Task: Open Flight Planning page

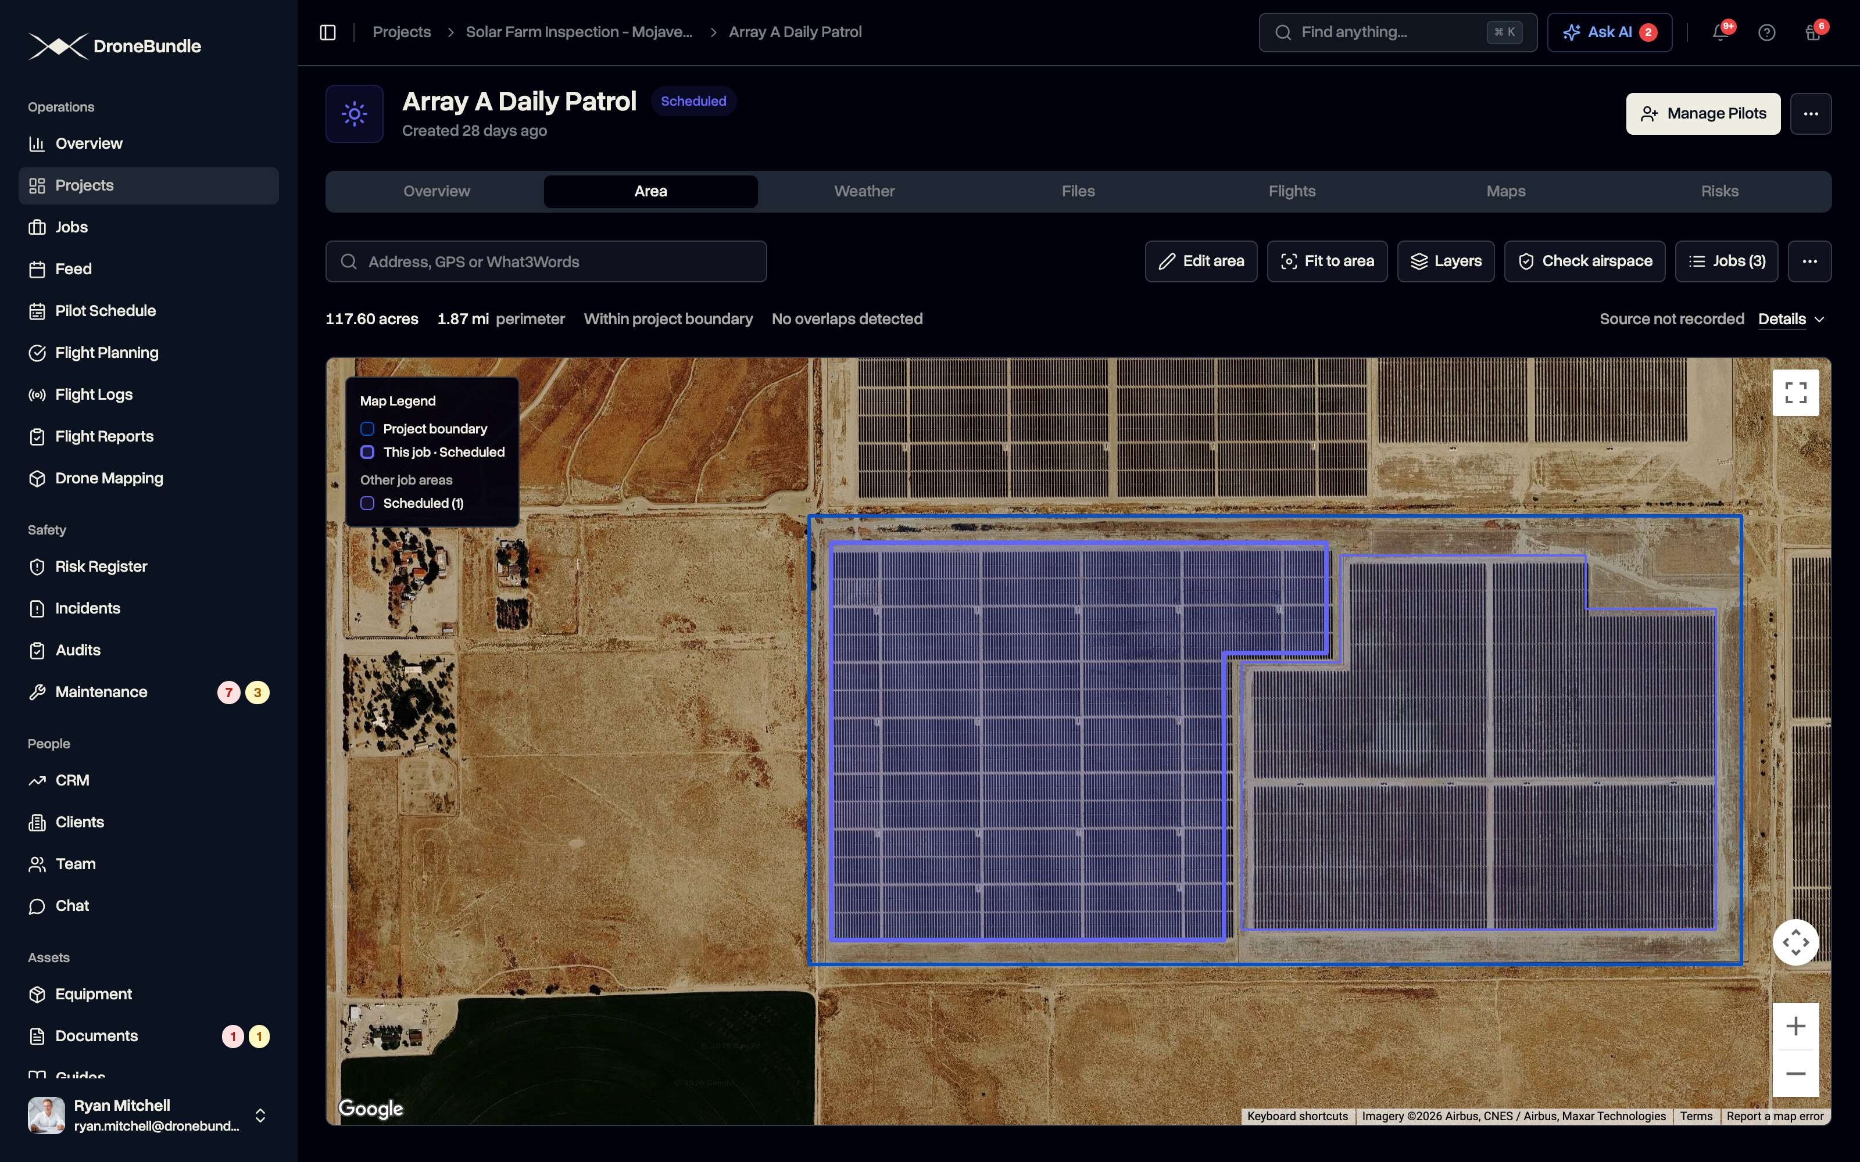Action: 148,353
